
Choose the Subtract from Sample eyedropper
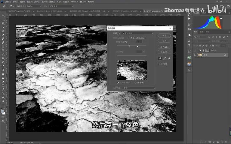tap(169, 58)
